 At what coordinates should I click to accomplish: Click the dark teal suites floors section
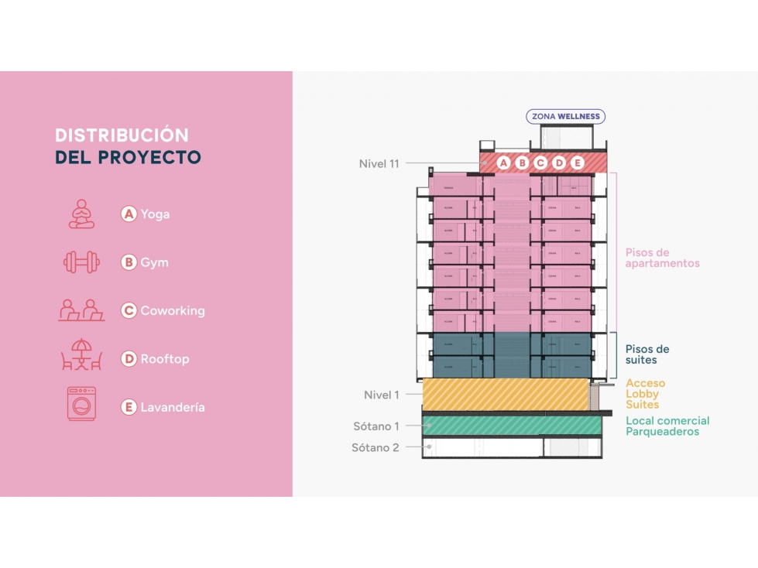[512, 355]
